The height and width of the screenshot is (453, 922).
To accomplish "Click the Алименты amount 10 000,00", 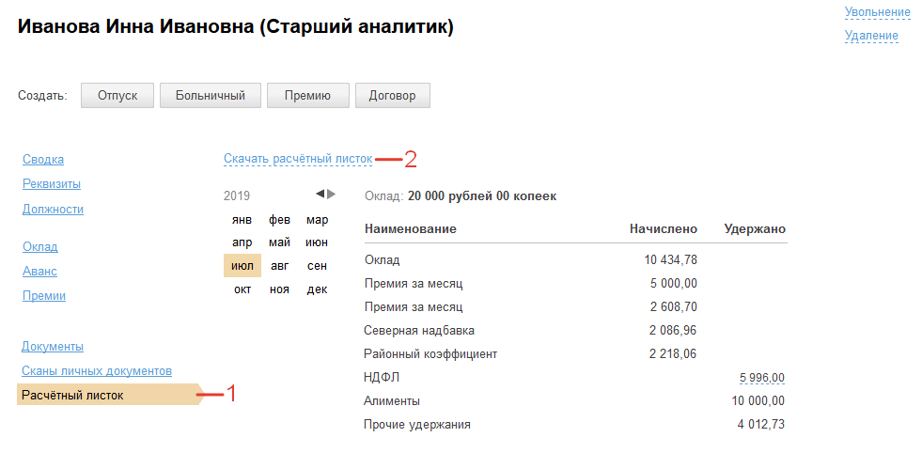I will (758, 401).
